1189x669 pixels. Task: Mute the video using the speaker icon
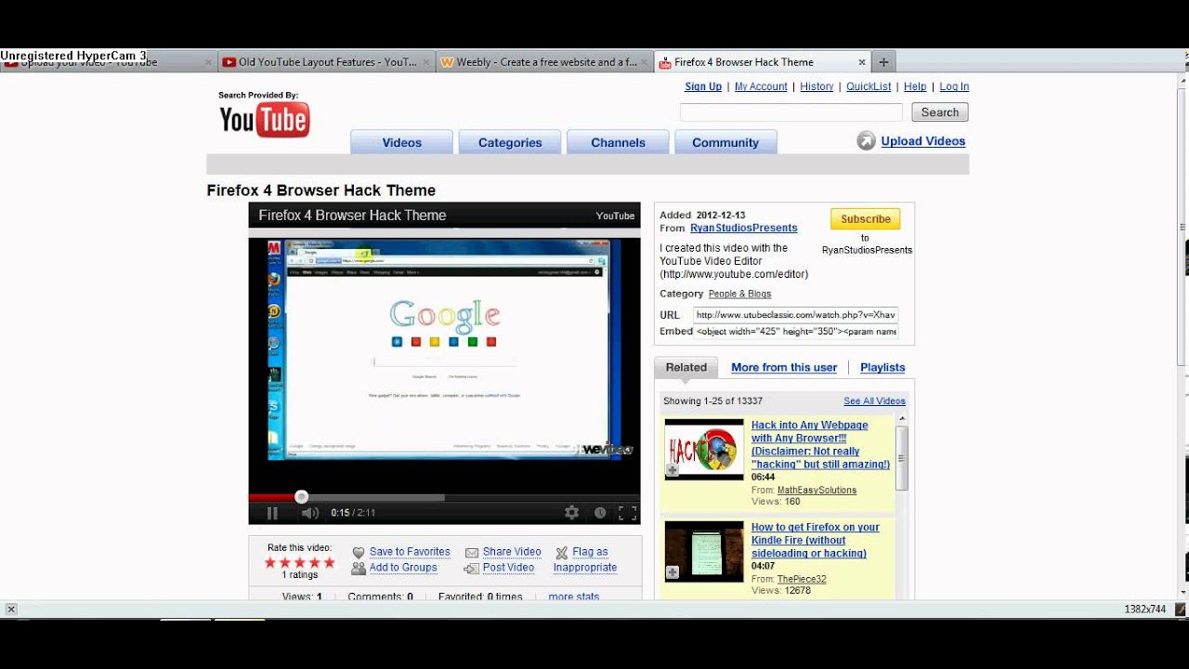pos(310,513)
